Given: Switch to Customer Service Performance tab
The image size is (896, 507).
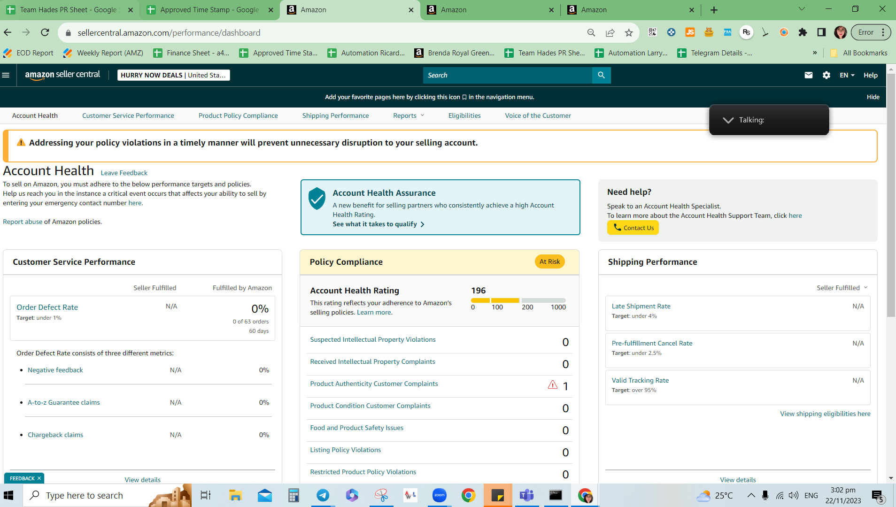Looking at the screenshot, I should [x=128, y=115].
